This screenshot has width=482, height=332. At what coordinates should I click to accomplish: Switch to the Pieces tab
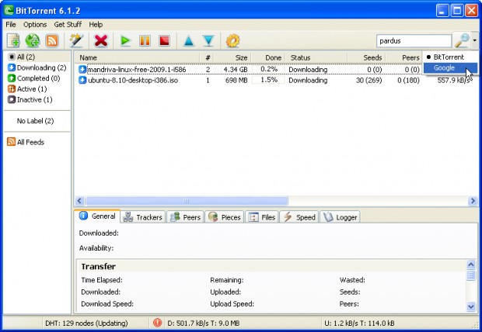tap(225, 217)
